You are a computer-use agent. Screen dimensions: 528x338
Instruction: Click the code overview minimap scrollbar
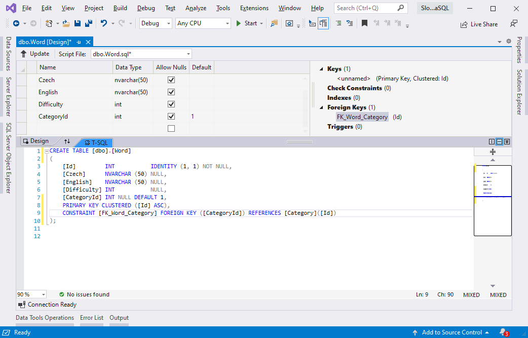493,201
